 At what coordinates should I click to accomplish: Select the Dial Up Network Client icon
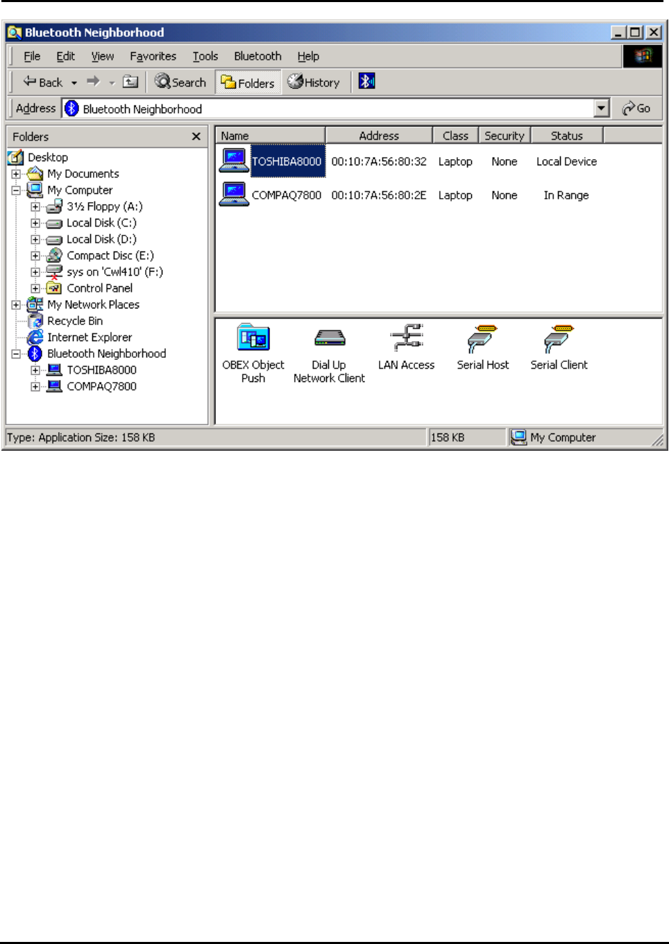point(330,338)
